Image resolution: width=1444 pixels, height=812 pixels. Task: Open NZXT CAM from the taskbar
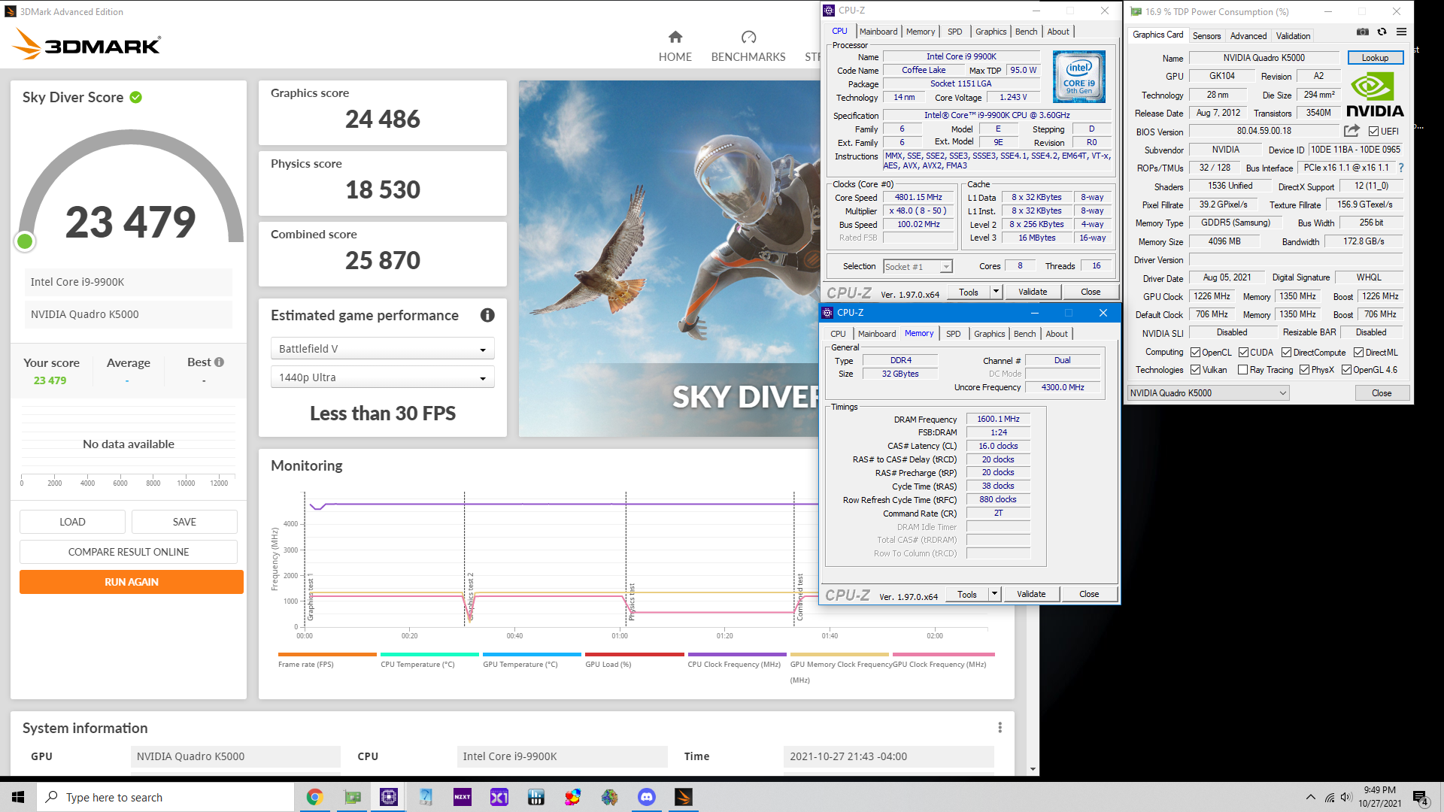click(463, 797)
